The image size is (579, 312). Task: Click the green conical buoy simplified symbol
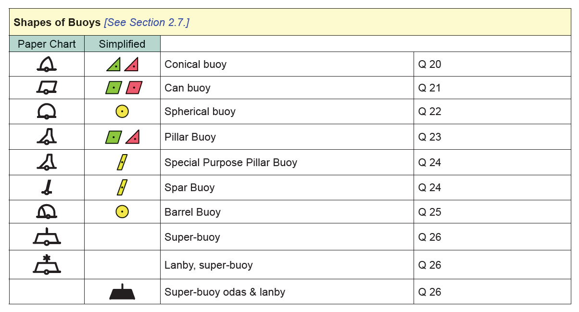tap(113, 64)
